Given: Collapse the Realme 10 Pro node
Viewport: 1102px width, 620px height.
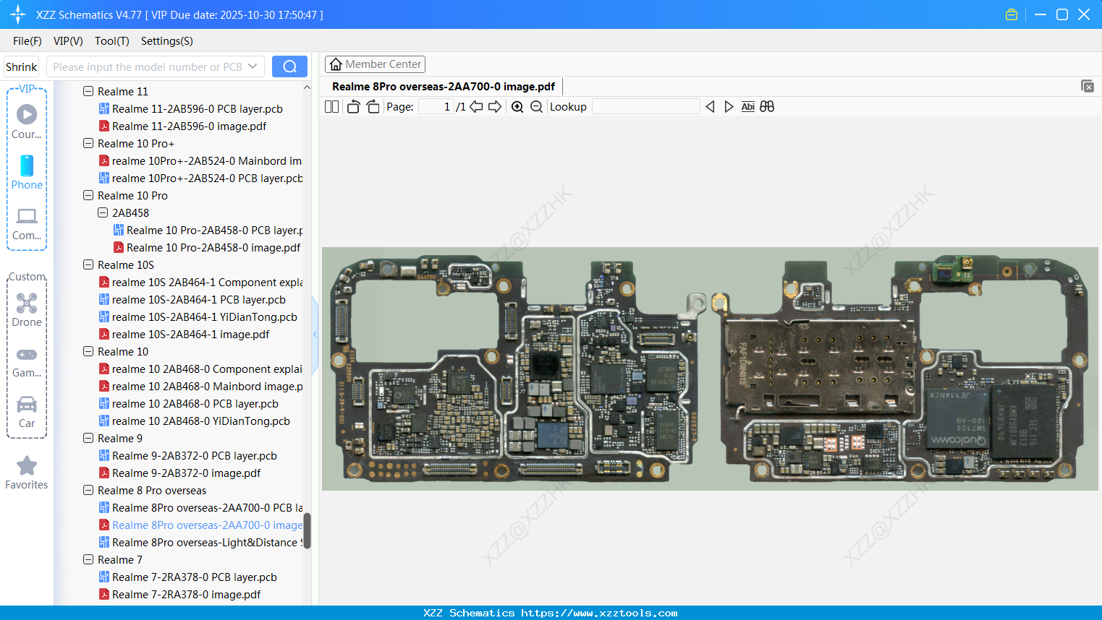Looking at the screenshot, I should (x=88, y=195).
